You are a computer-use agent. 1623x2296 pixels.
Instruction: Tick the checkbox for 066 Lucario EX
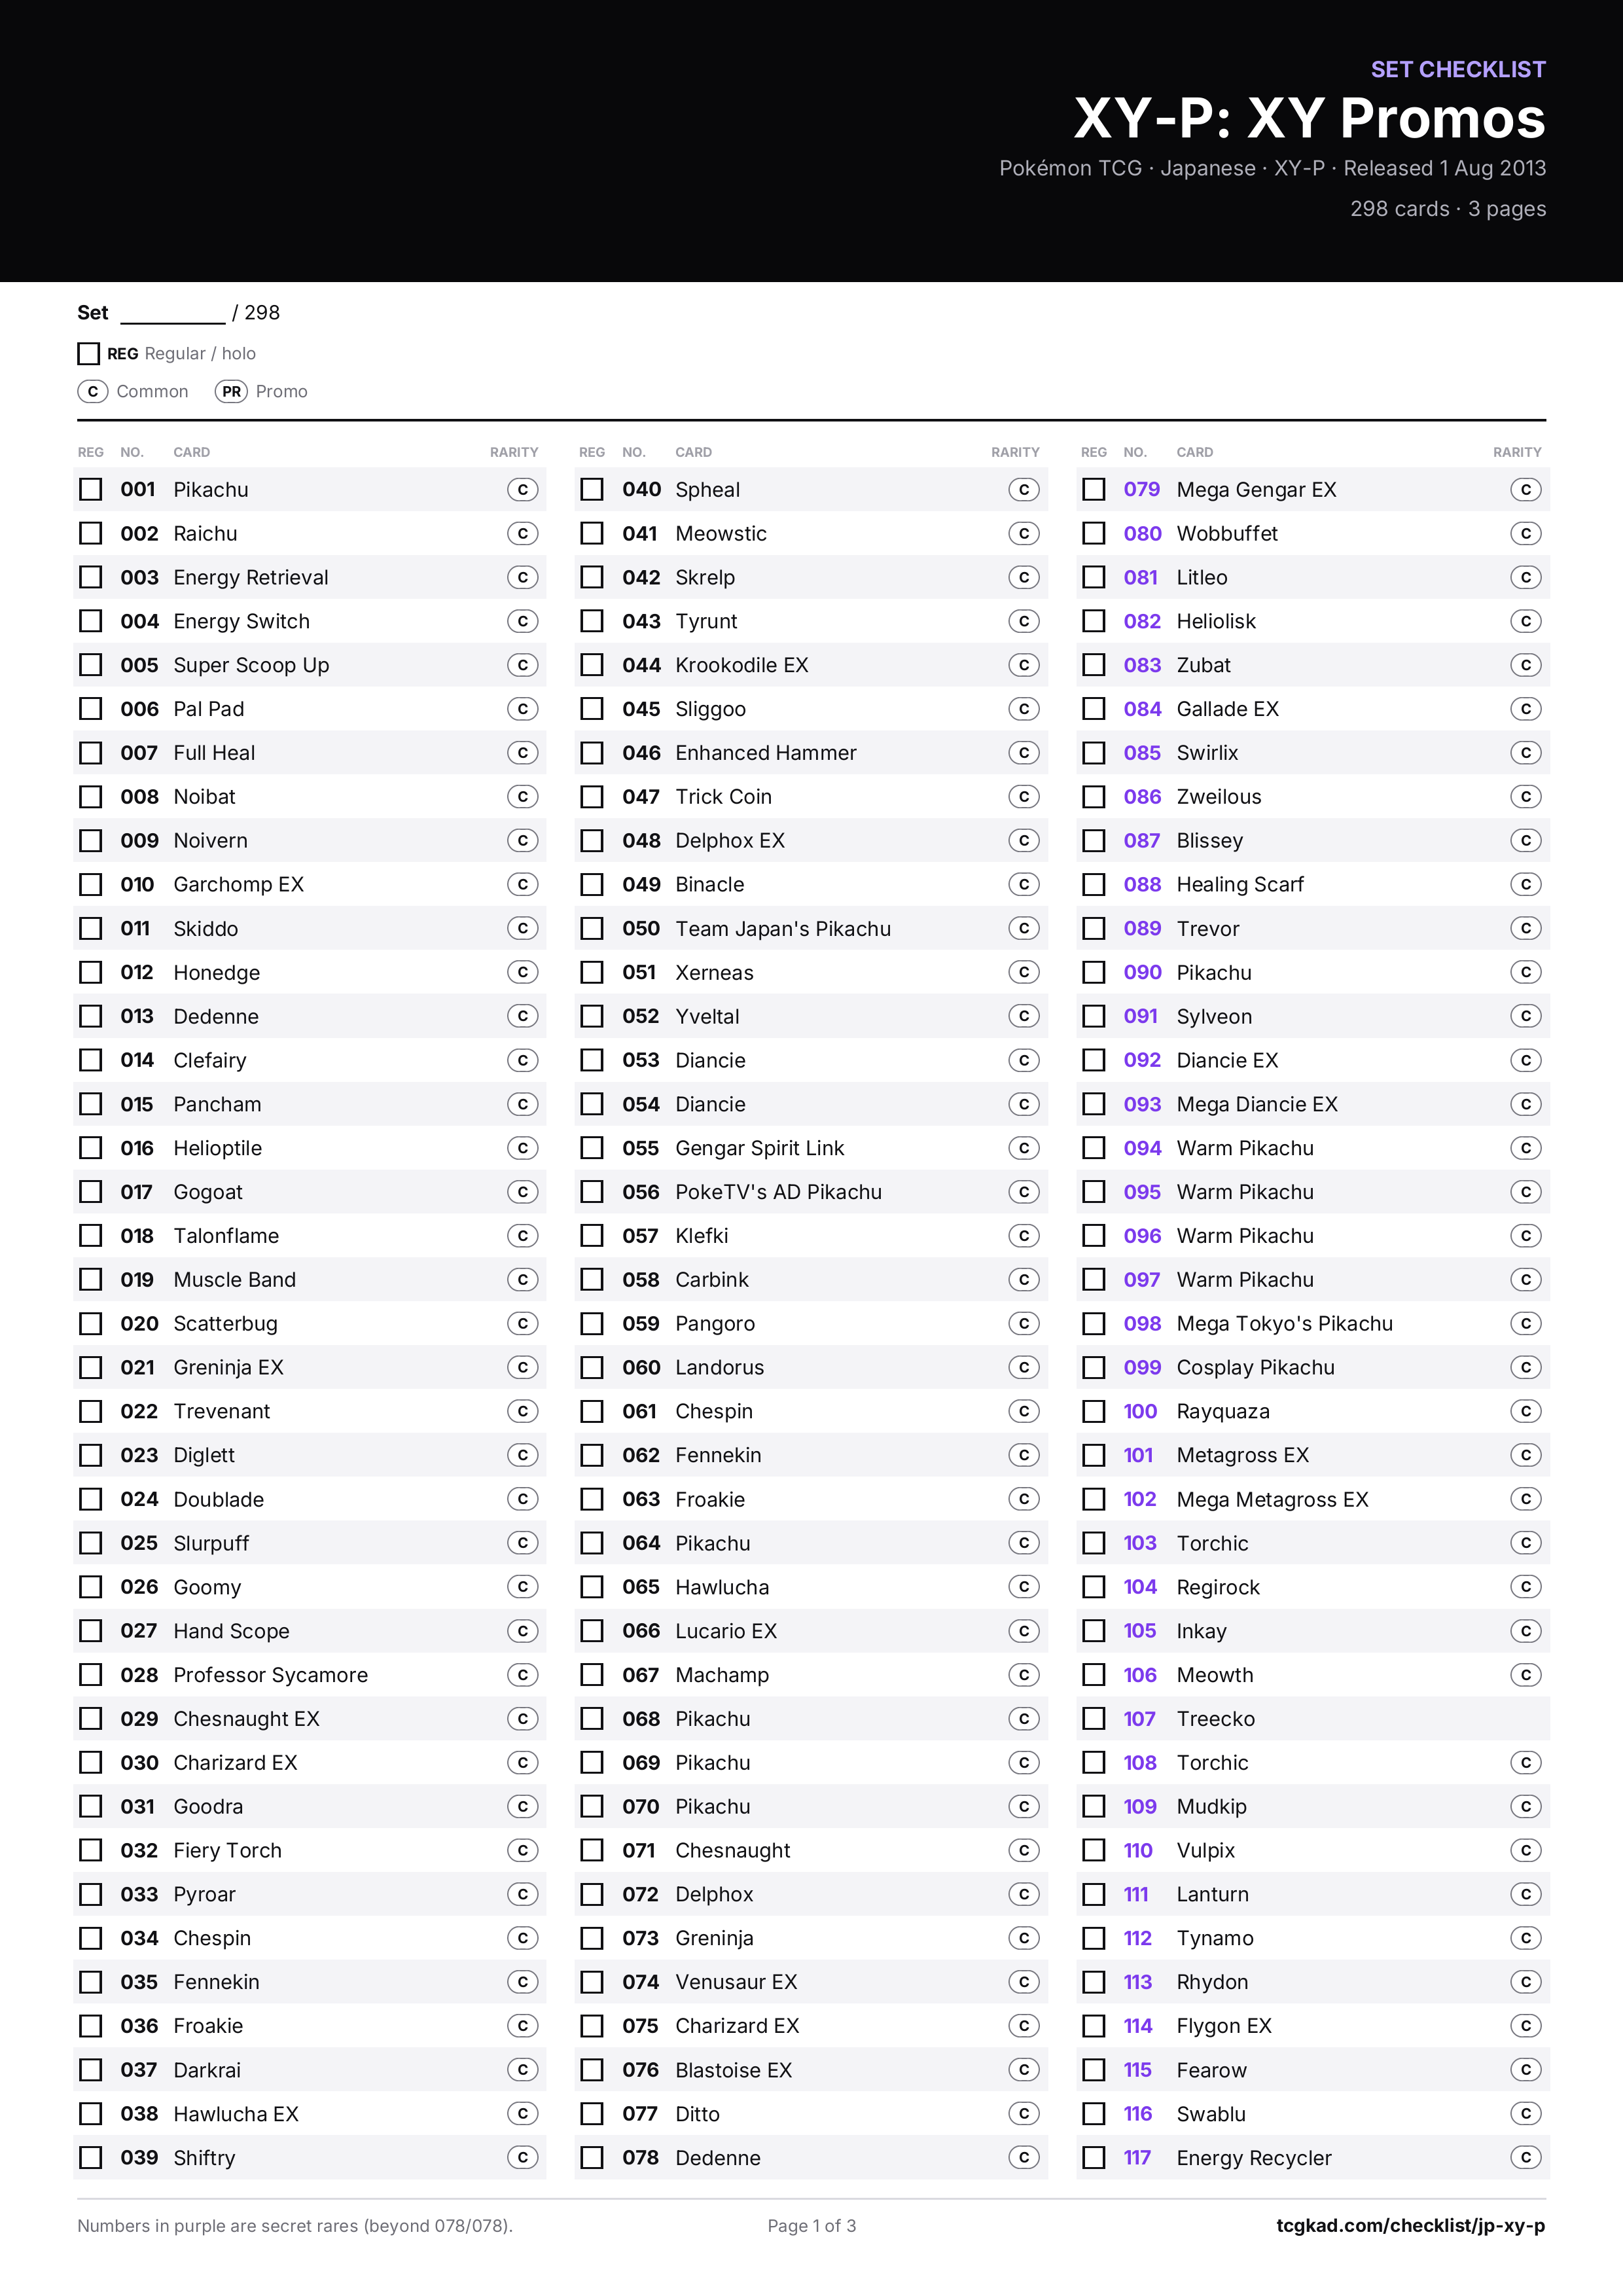pos(592,1630)
